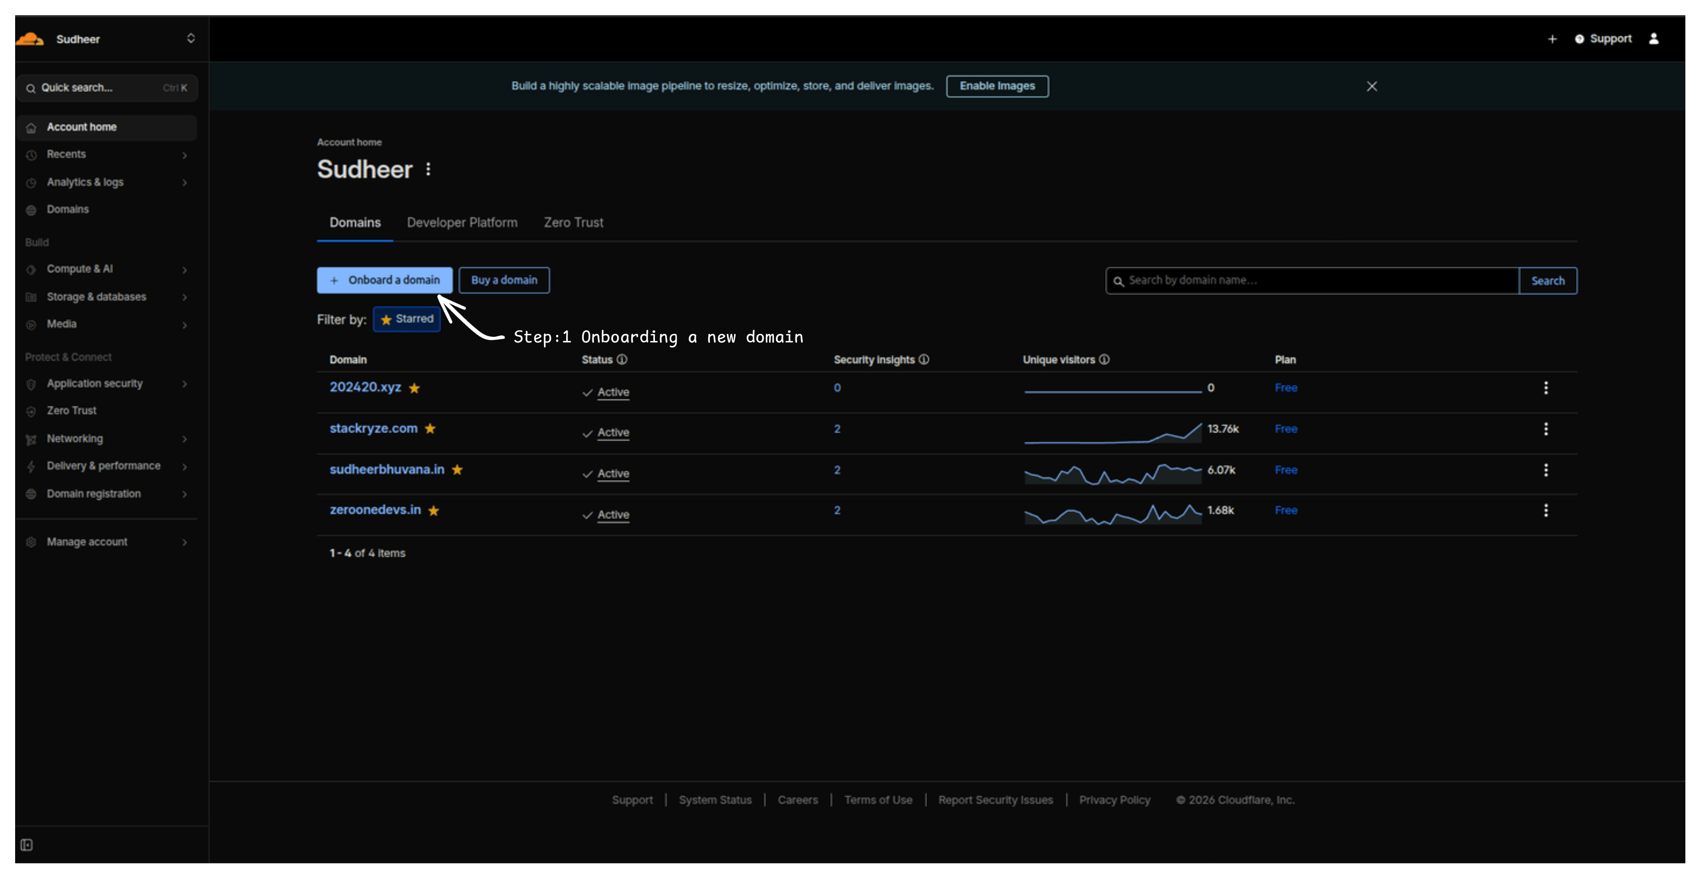Switch to the Zero Trust tab

574,223
